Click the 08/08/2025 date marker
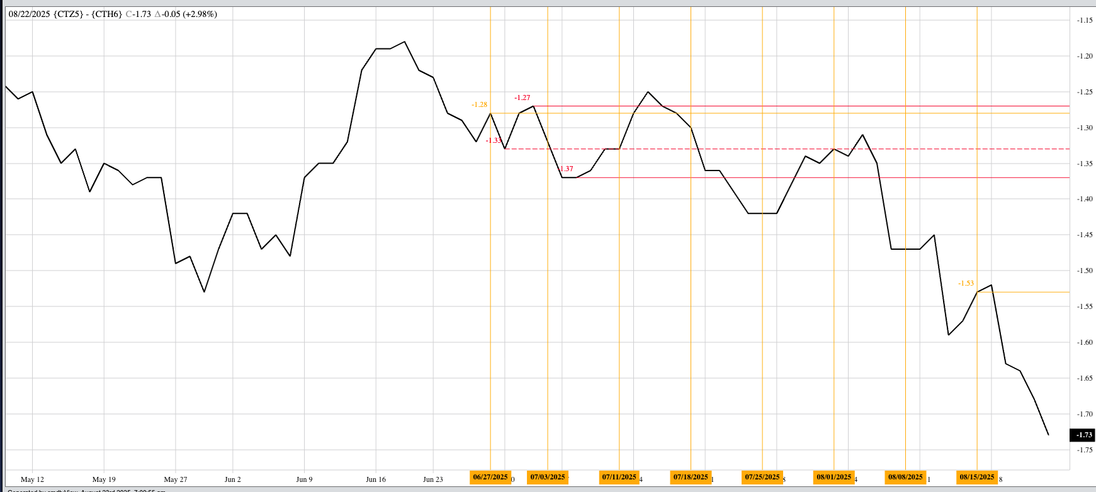This screenshot has width=1096, height=492. (905, 477)
